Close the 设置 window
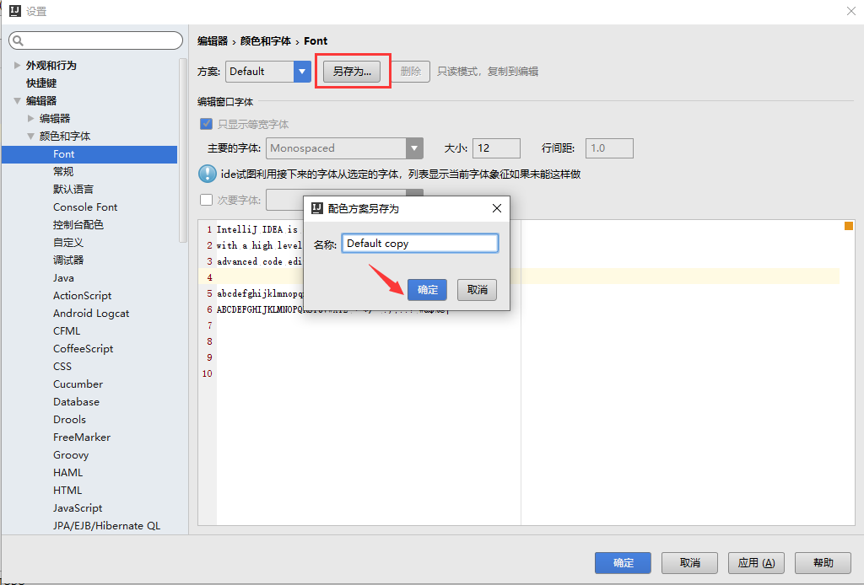Viewport: 864px width, 585px height. 850,11
